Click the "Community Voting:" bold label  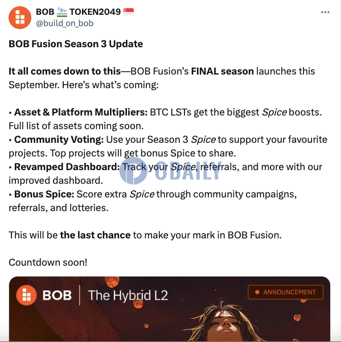(x=59, y=139)
